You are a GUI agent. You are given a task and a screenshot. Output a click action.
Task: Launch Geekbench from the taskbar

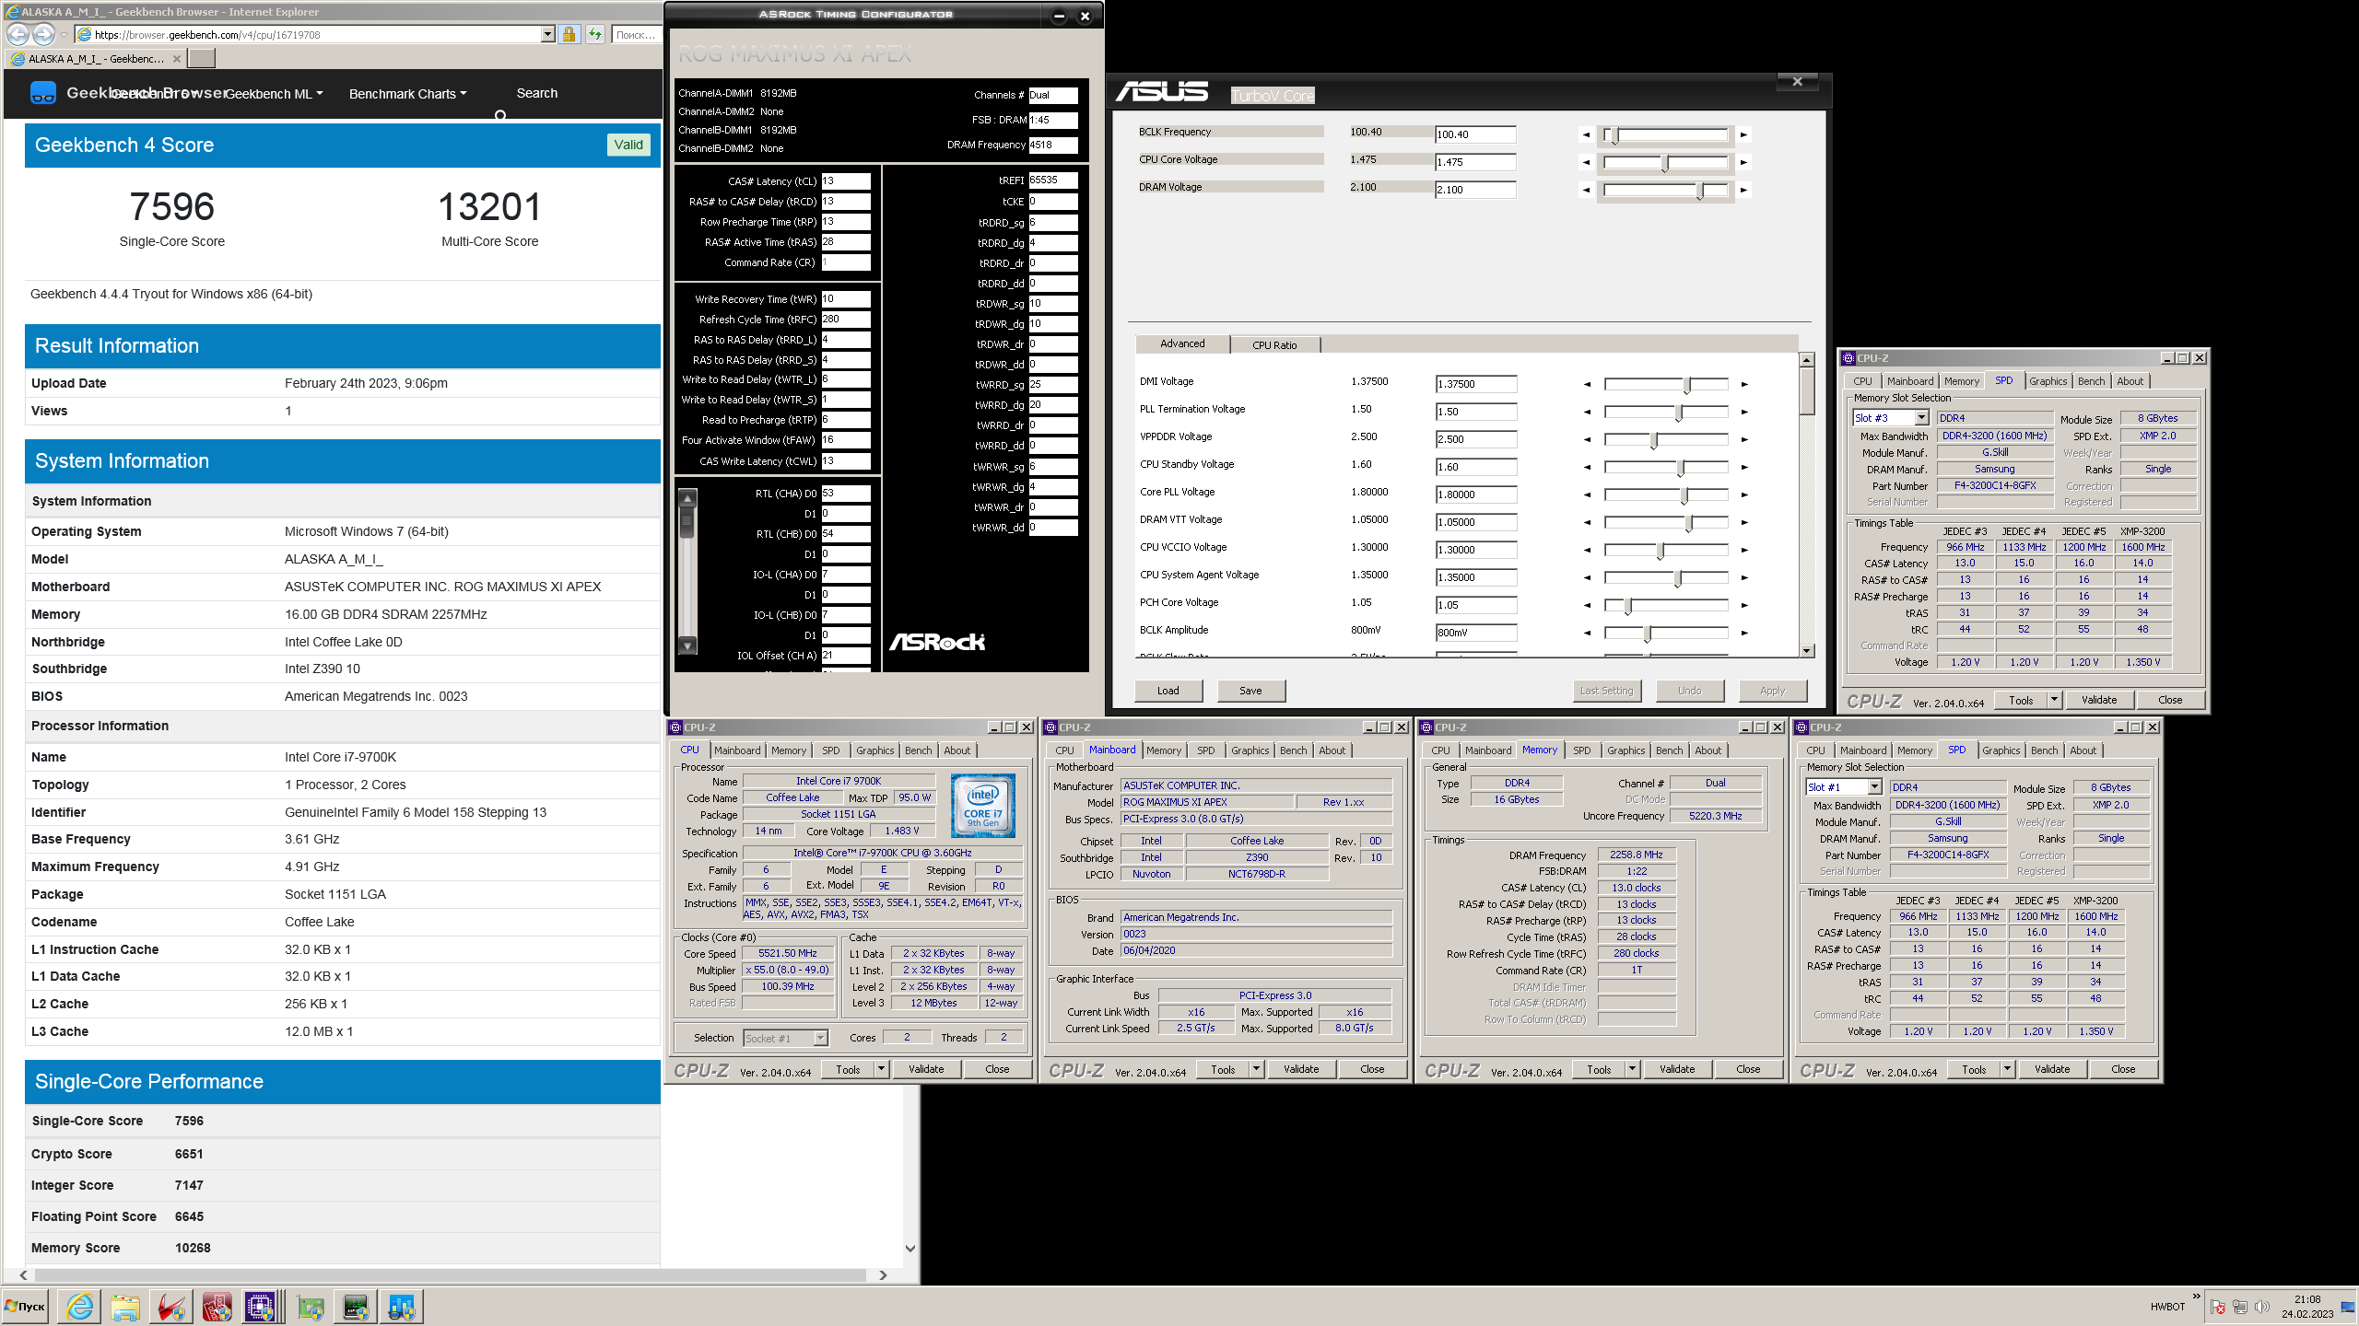point(402,1306)
